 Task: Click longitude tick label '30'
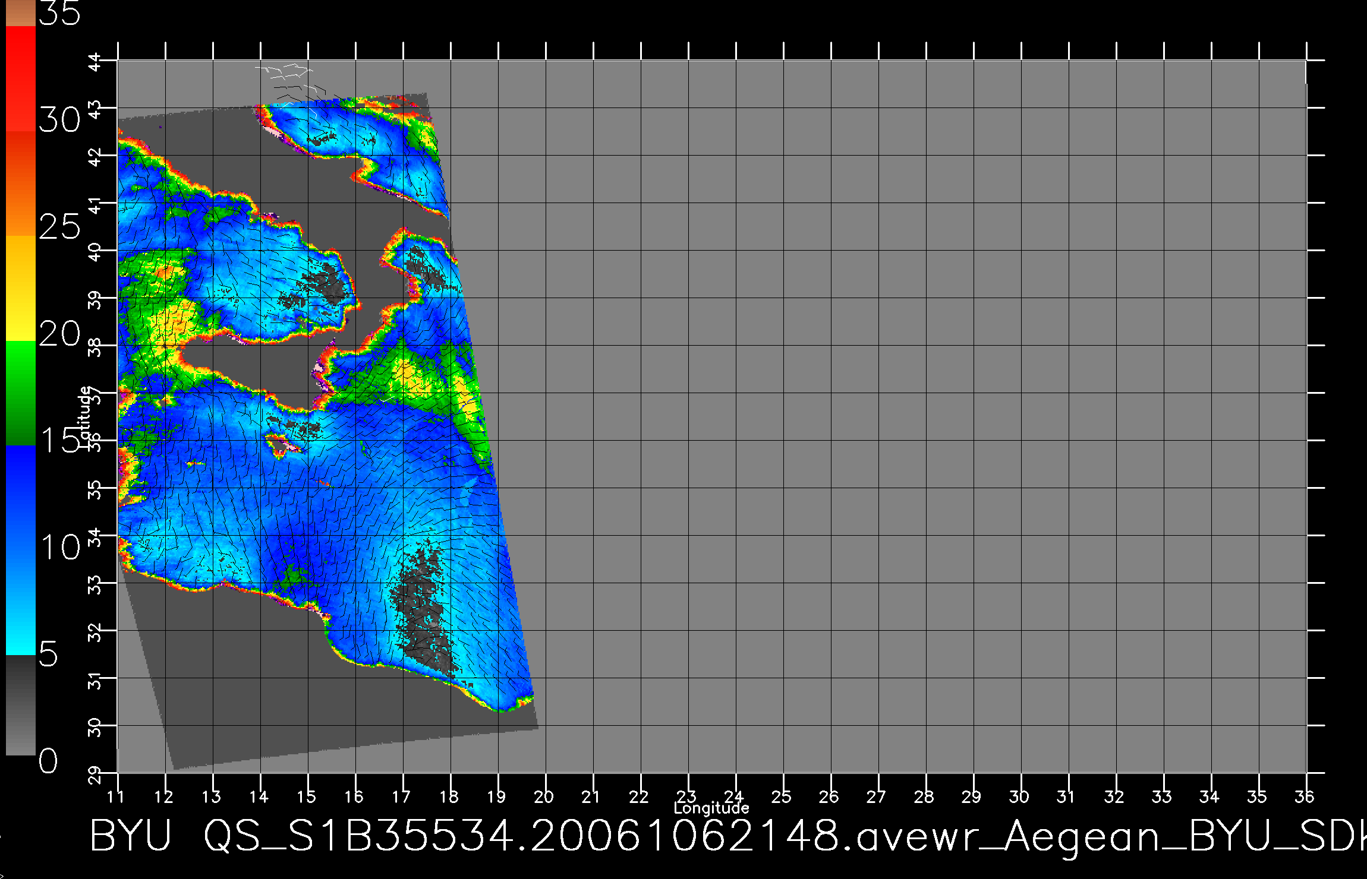[x=1019, y=796]
